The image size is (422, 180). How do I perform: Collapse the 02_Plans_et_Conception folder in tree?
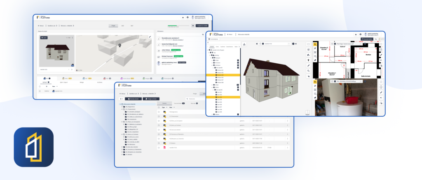(x=122, y=122)
